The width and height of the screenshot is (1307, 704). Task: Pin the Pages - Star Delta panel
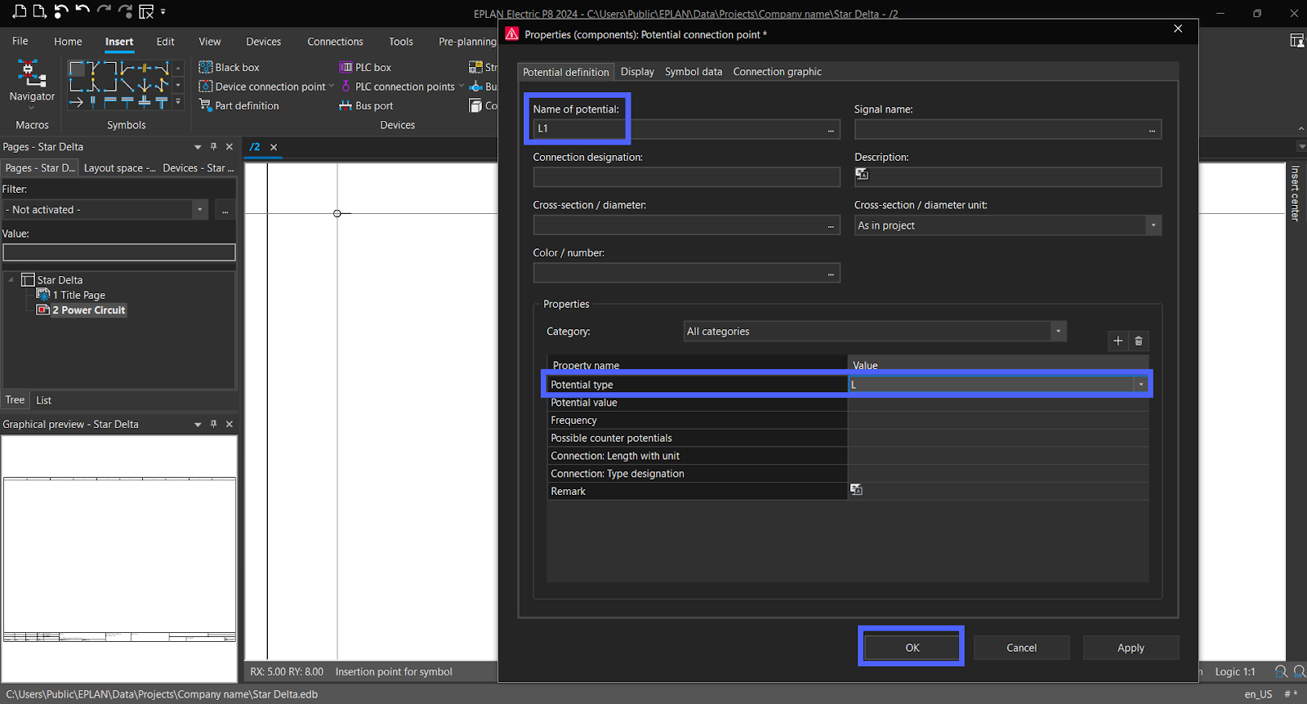point(214,147)
